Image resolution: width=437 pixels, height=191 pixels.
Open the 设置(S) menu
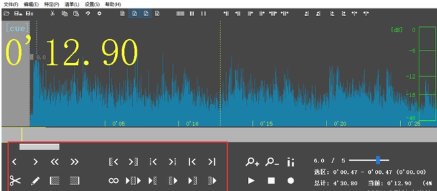92,5
